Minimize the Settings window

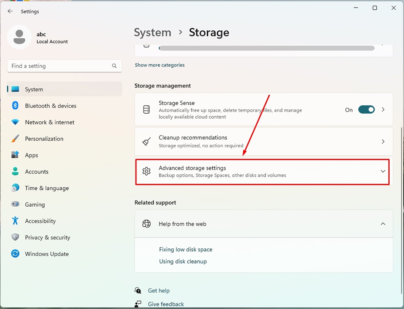356,8
